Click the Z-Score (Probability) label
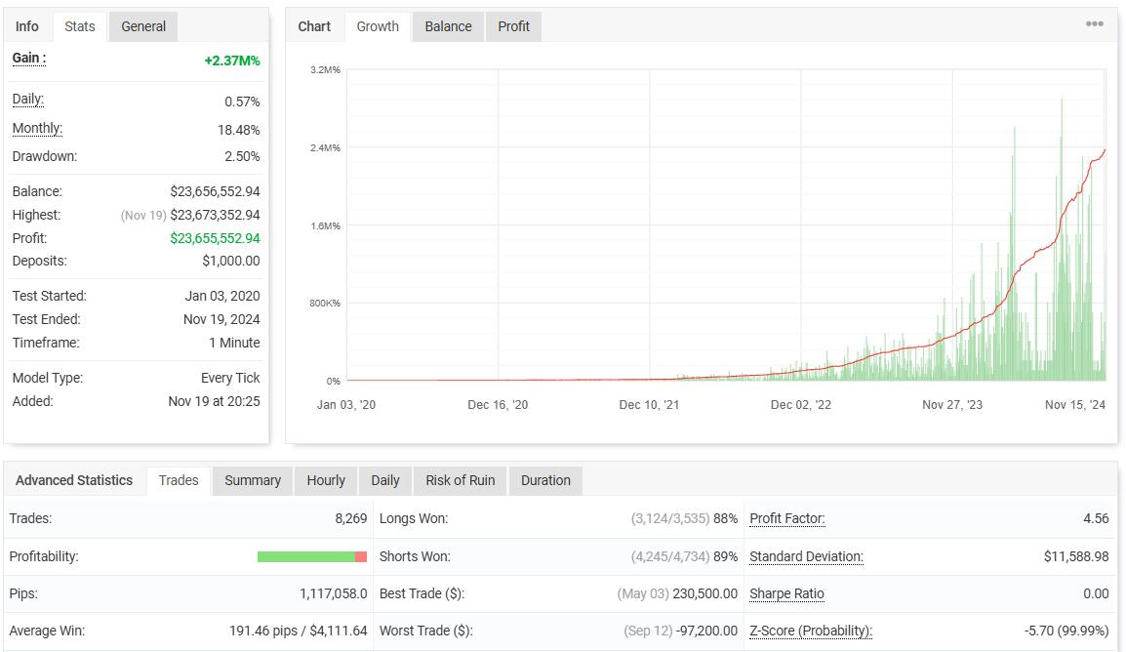Viewport: 1126px width, 652px height. pos(810,631)
